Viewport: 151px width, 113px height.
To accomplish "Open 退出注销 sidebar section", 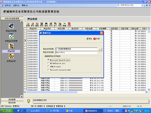I will 12,103.
